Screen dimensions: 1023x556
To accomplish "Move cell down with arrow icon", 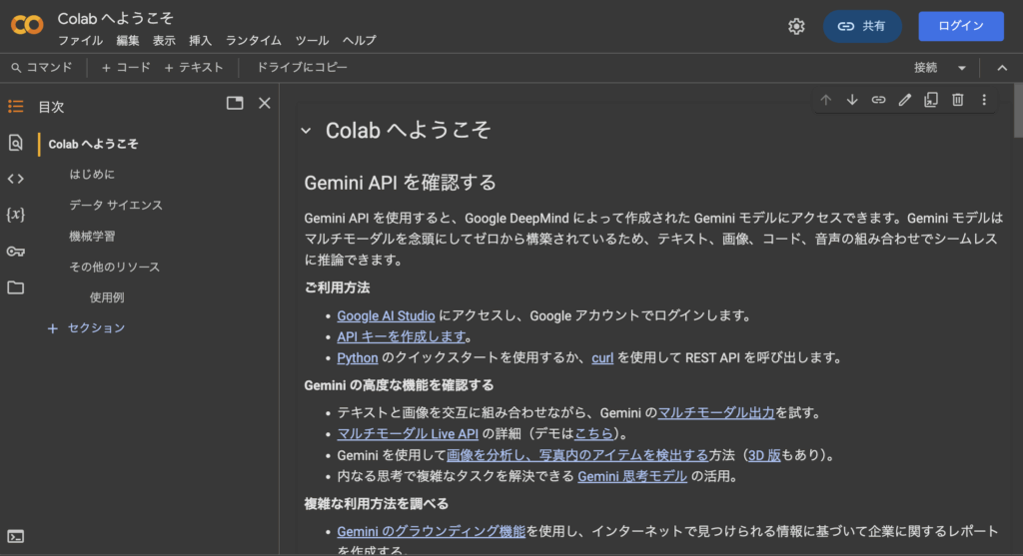I will pos(852,100).
